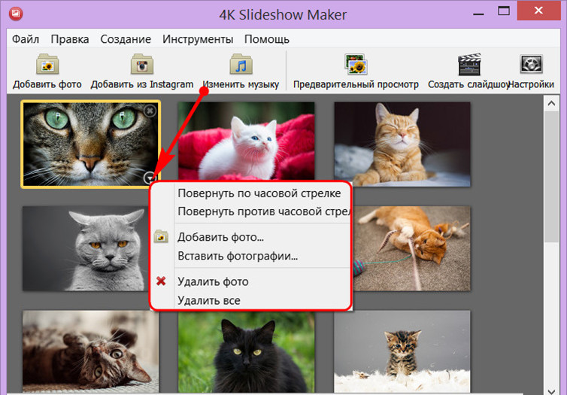The width and height of the screenshot is (567, 395).
Task: Click the Настройки toolbar label
Action: click(531, 84)
